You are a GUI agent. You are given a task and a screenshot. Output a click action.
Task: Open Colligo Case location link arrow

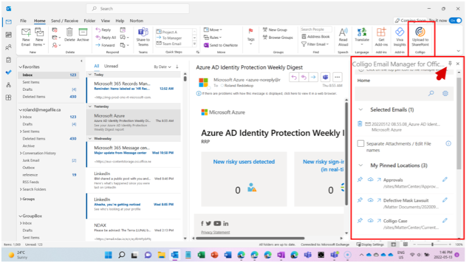click(379, 221)
